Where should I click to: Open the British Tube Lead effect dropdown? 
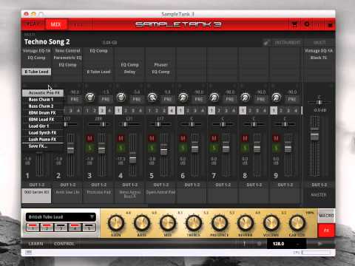click(x=61, y=217)
